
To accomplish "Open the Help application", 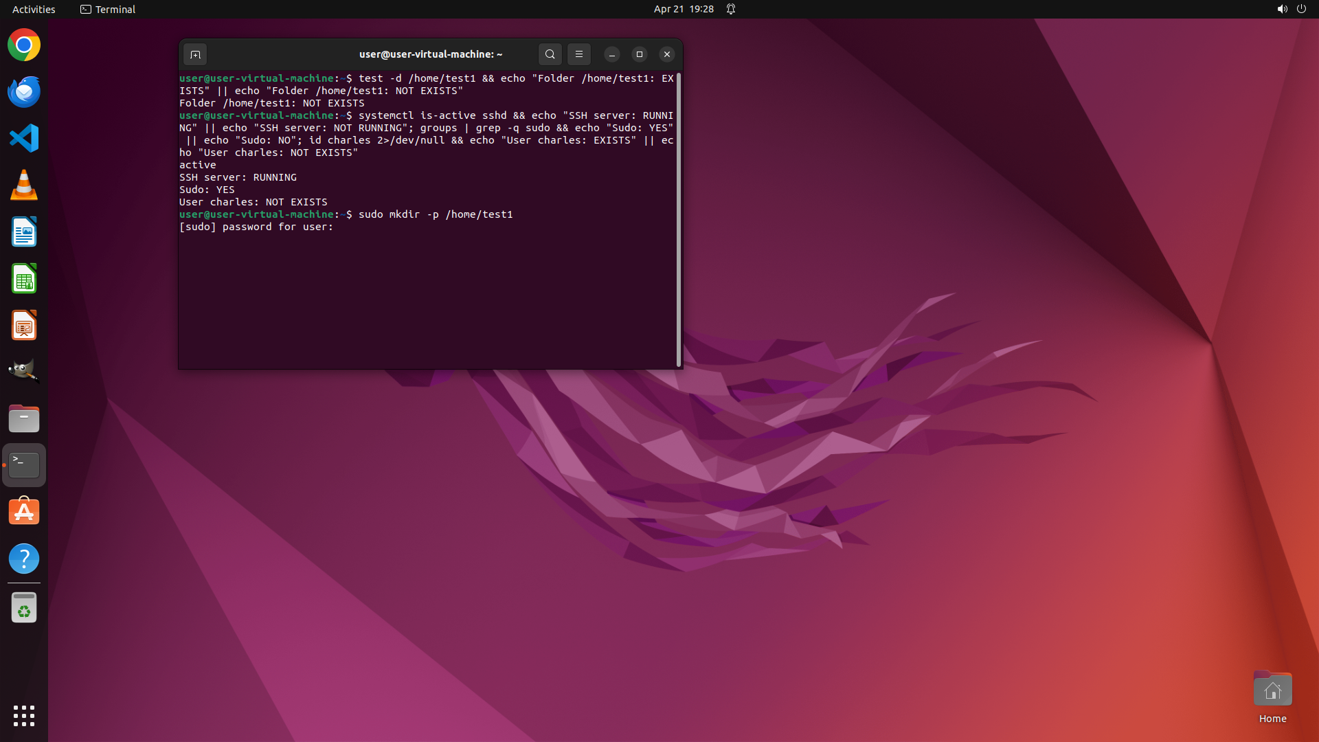I will click(x=24, y=559).
